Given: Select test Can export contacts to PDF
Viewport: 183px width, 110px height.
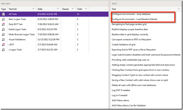Looking at the screenshot, I should (131, 40).
